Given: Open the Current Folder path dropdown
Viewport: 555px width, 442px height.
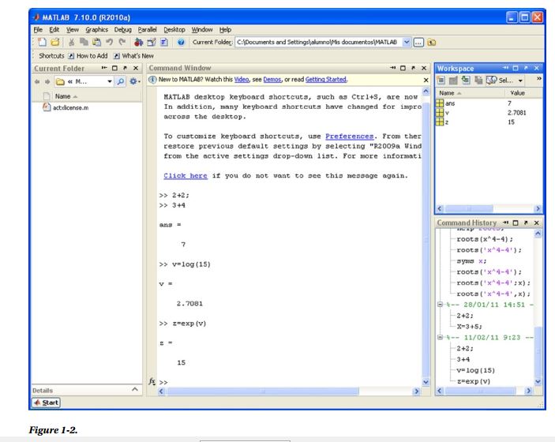Looking at the screenshot, I should [407, 42].
